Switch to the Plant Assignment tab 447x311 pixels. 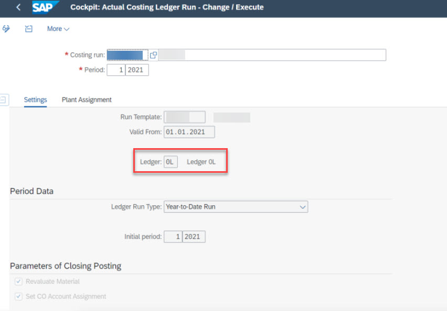tap(87, 99)
